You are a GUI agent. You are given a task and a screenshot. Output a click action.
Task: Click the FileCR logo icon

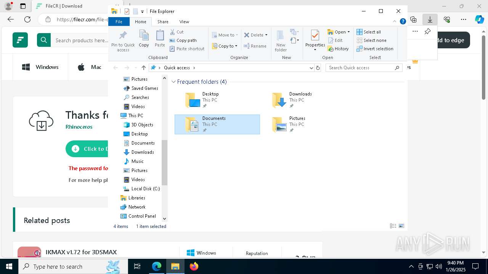(20, 40)
